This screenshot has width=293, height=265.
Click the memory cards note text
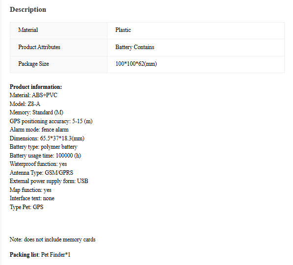click(53, 239)
